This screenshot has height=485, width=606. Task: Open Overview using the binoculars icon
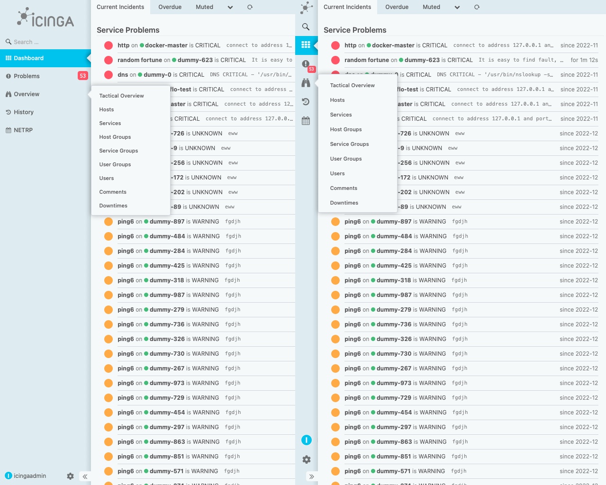click(306, 82)
